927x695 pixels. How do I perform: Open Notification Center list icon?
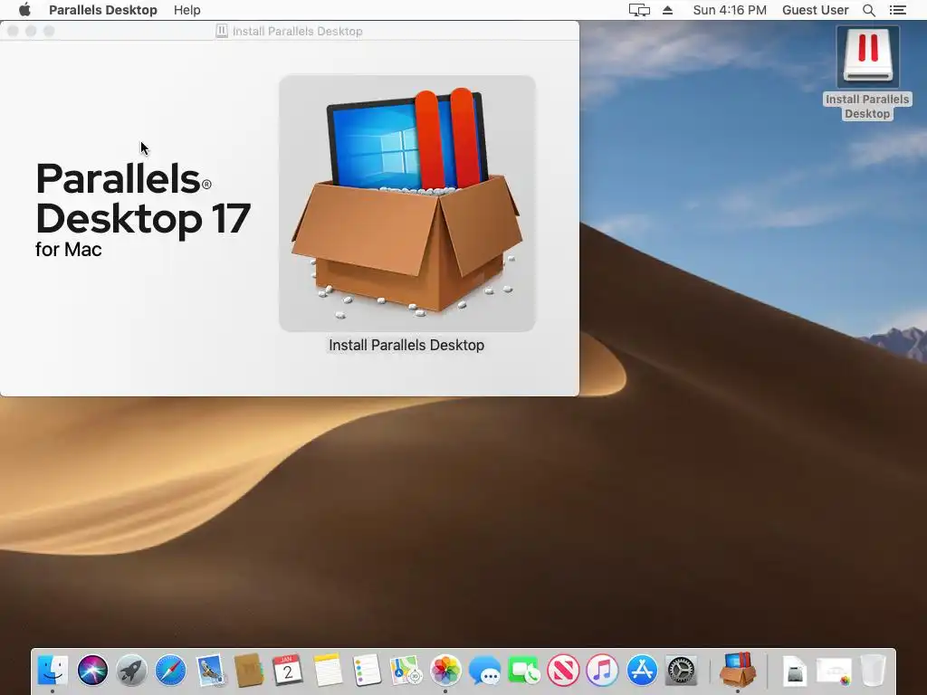[x=898, y=10]
